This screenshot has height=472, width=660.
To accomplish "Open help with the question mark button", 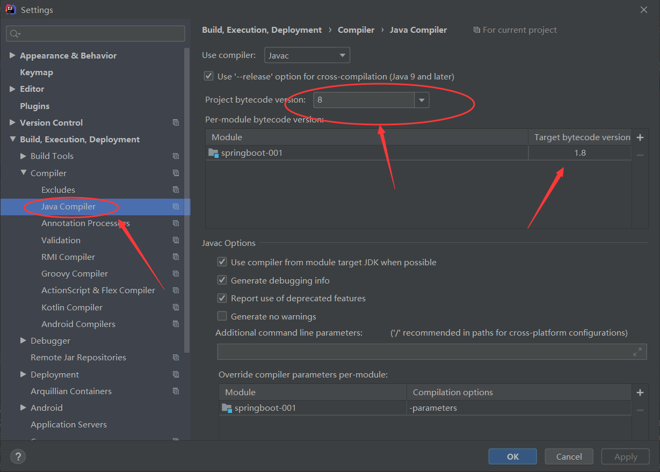I will (18, 456).
